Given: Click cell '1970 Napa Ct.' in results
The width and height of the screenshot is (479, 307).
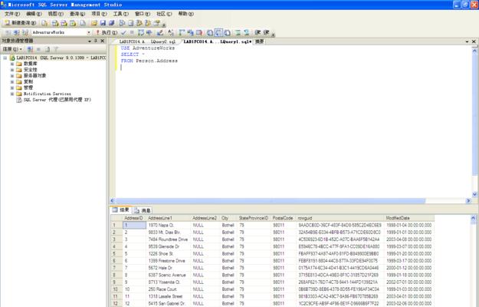Looking at the screenshot, I should (x=169, y=225).
